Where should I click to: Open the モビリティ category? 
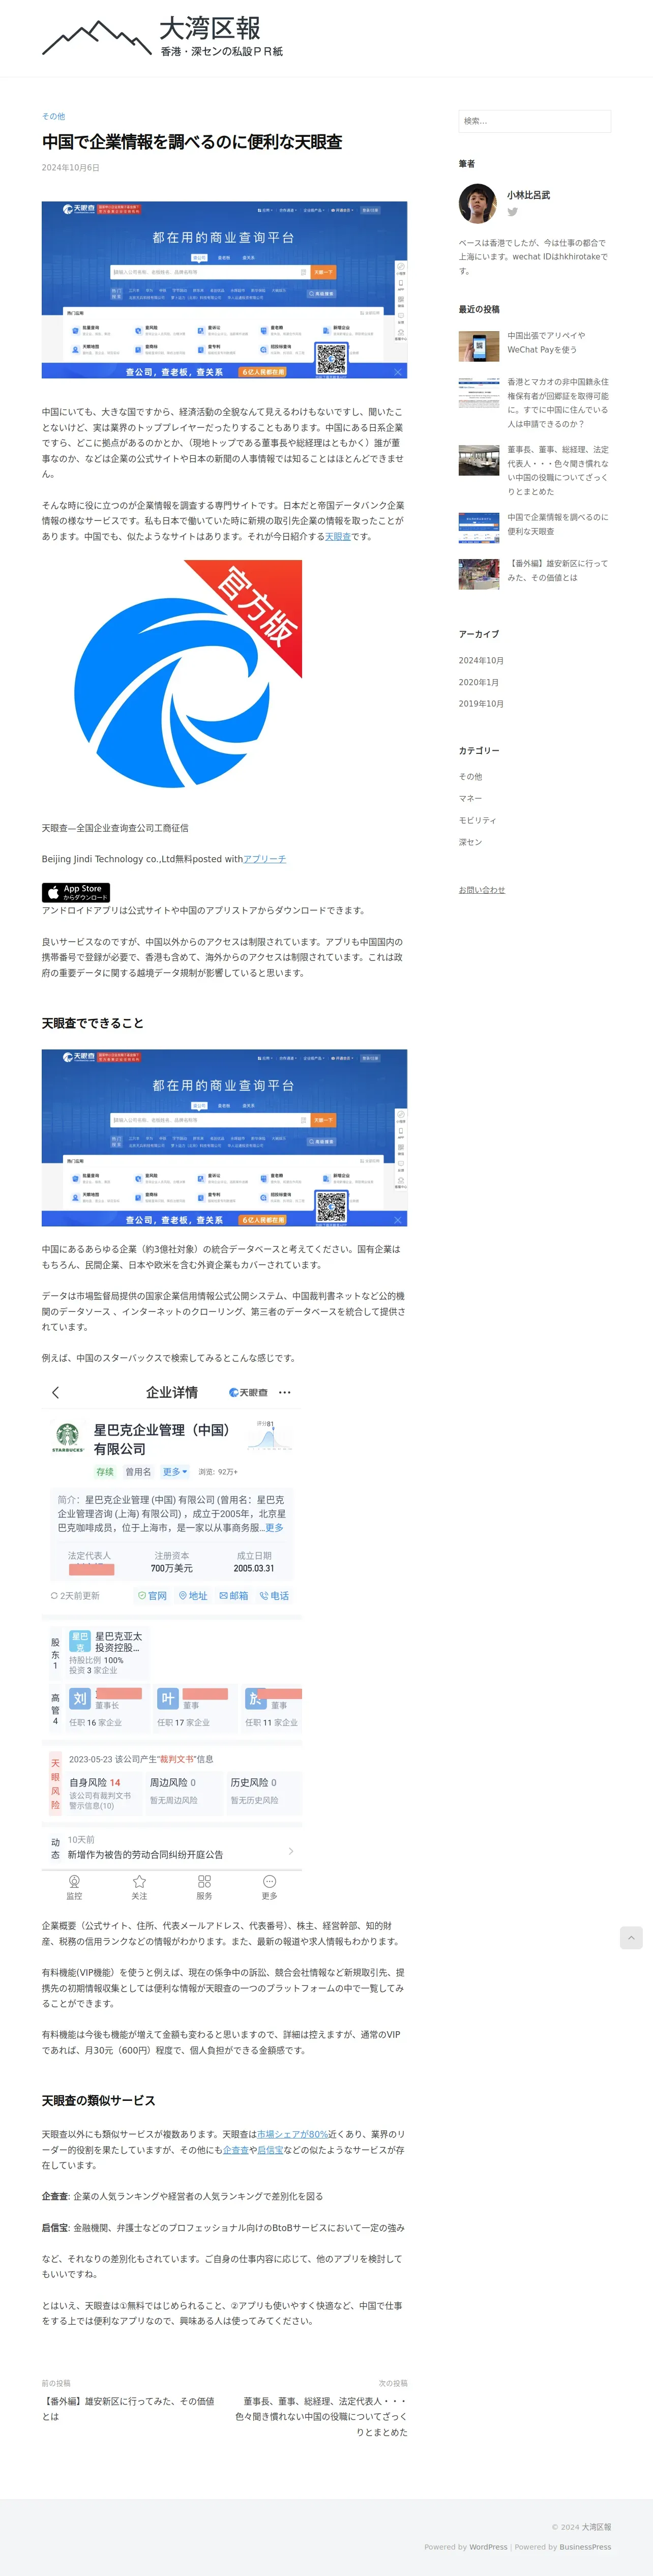tap(477, 820)
